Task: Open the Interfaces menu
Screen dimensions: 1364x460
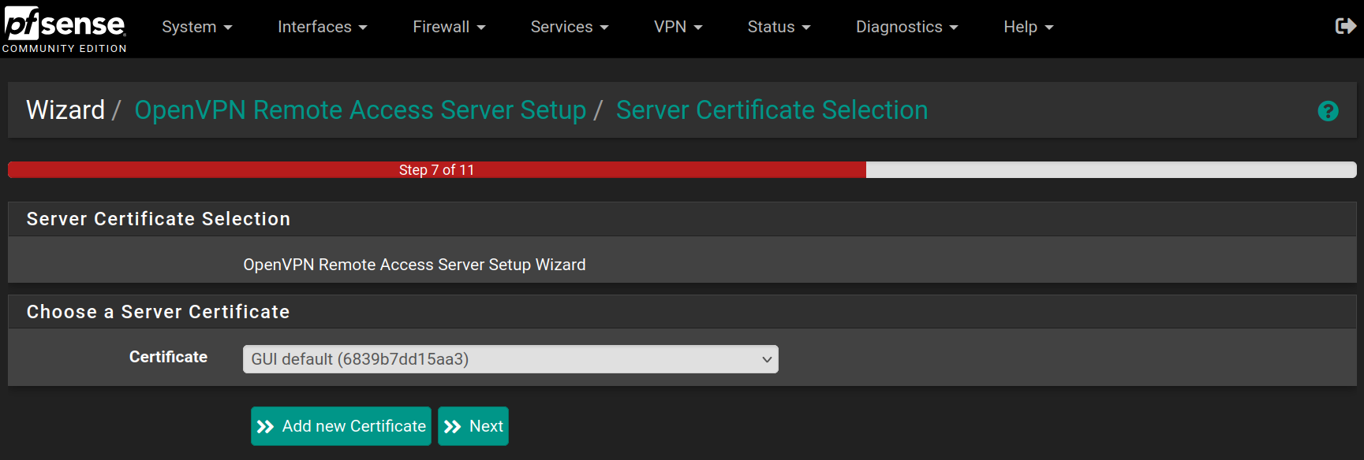Action: (x=323, y=27)
